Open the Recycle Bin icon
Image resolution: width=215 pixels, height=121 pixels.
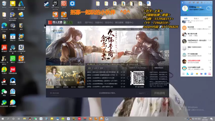pyautogui.click(x=4, y=5)
